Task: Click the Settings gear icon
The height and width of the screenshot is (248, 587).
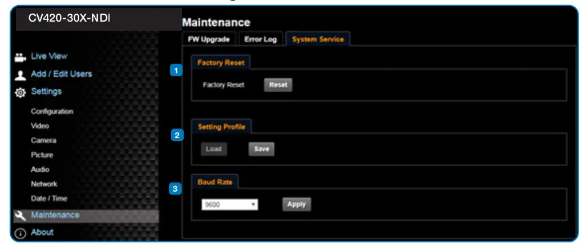Action: click(x=20, y=93)
